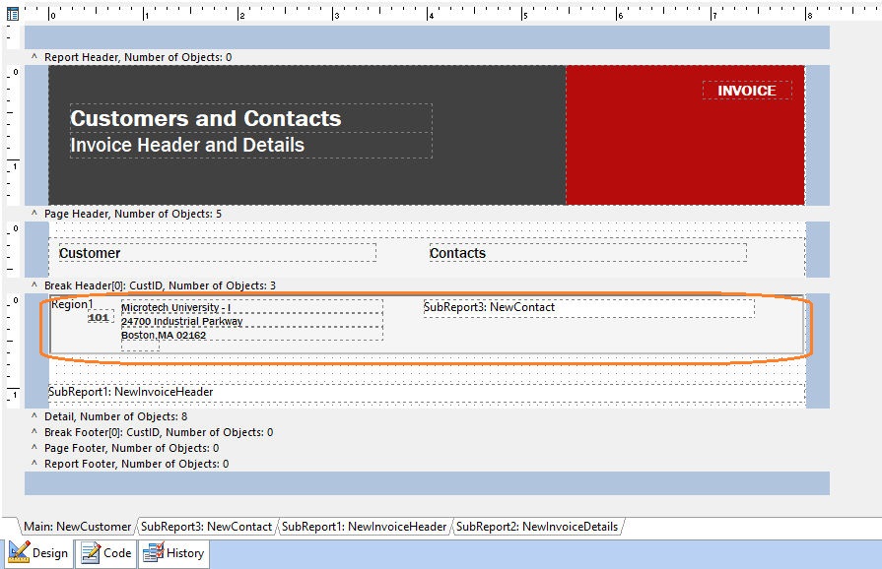Collapse Break Header[0]: CustID section

coord(34,285)
